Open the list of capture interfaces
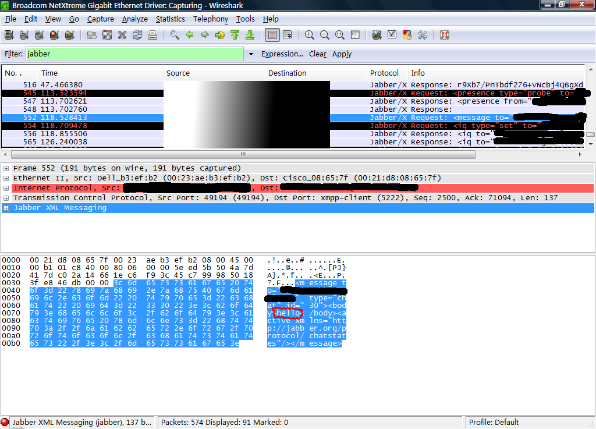Image resolution: width=596 pixels, height=429 pixels. [x=9, y=36]
